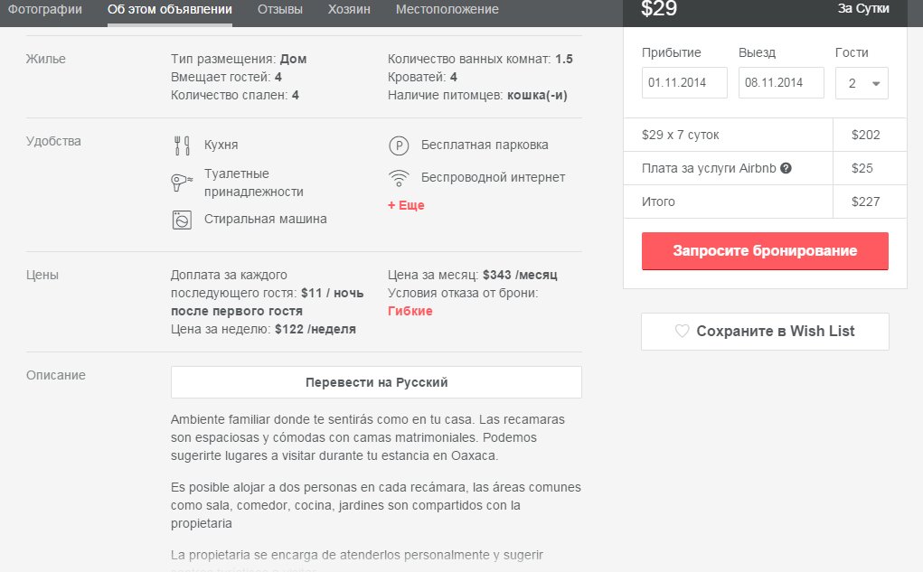Screen dimensions: 923x572
Task: Click the hair dryer toiletries icon
Action: 181,183
